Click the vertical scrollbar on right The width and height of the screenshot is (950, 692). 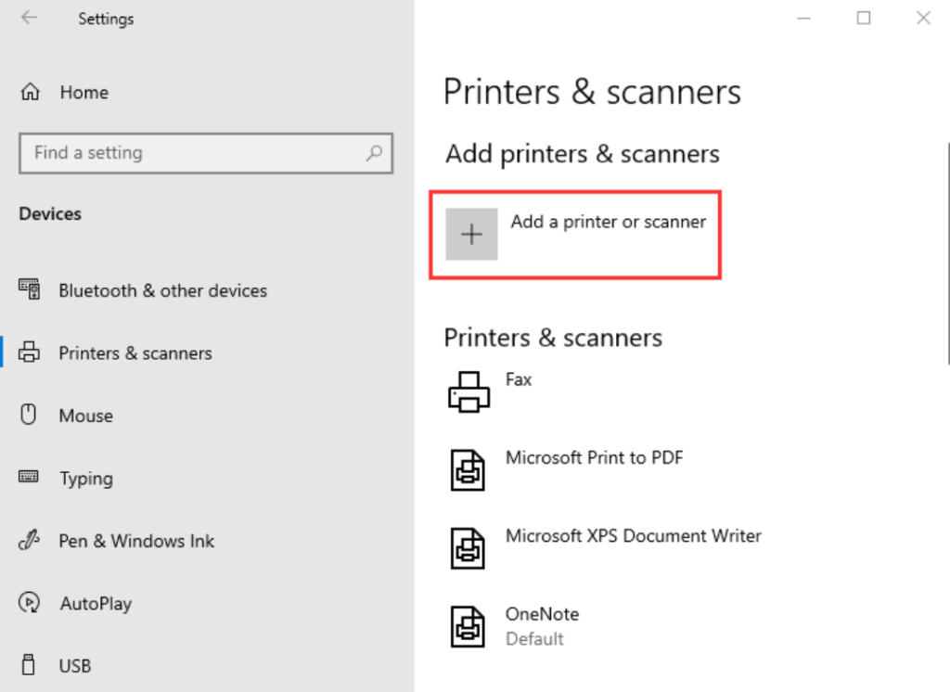946,250
